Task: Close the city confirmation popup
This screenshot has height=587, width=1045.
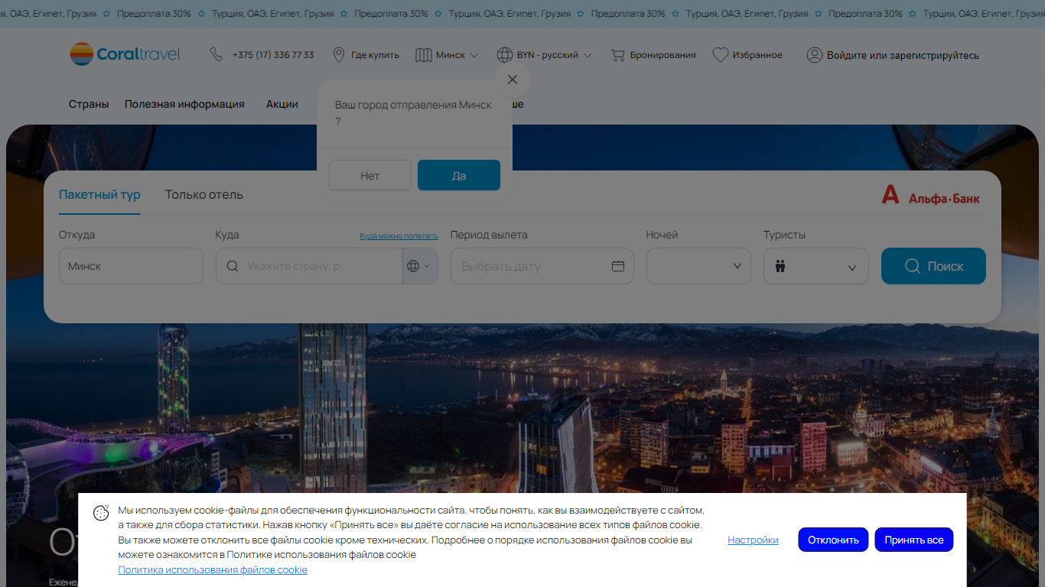Action: (x=513, y=79)
